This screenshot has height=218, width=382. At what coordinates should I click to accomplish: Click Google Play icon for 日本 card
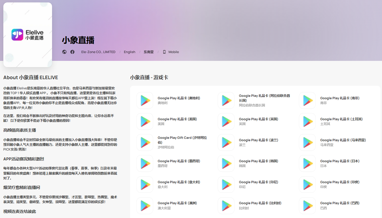(x=307, y=163)
